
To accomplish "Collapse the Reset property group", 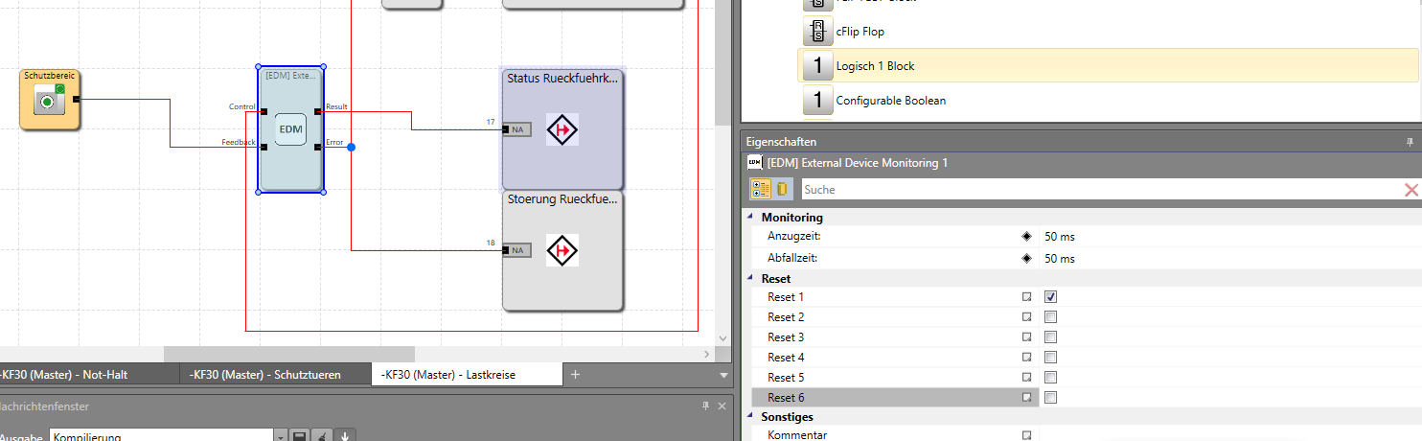I will point(751,278).
